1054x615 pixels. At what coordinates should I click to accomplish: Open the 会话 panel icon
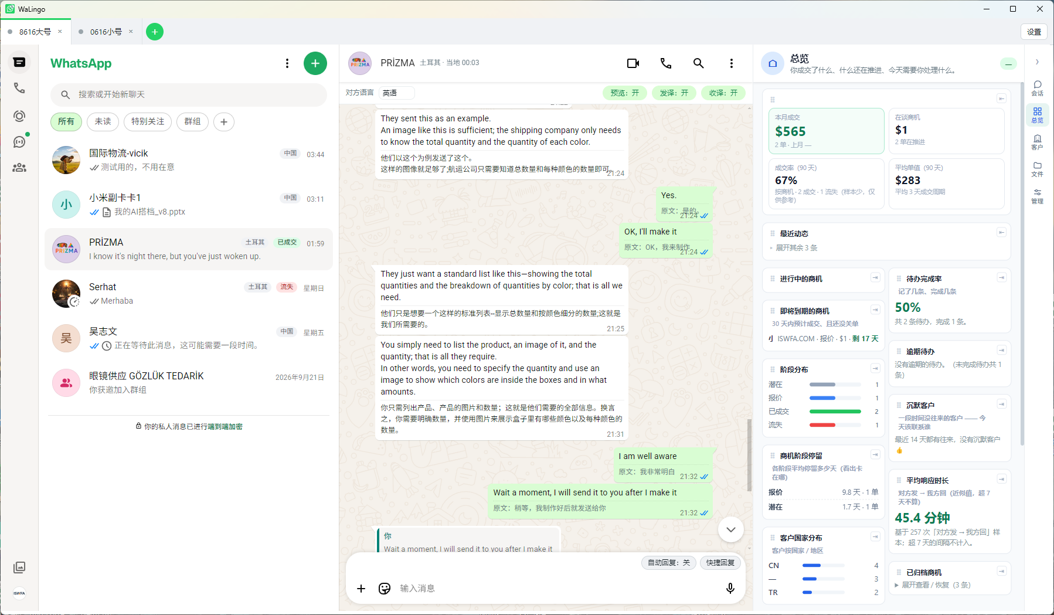(1037, 88)
